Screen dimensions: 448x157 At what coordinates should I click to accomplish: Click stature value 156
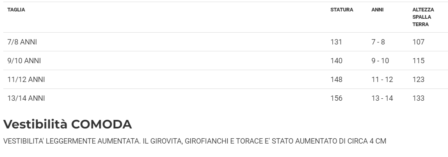pyautogui.click(x=336, y=98)
